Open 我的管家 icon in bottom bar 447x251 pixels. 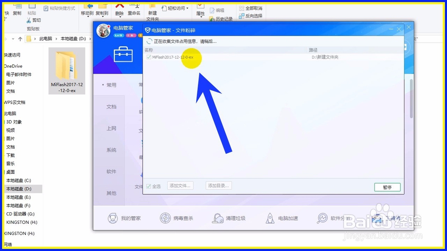click(113, 218)
